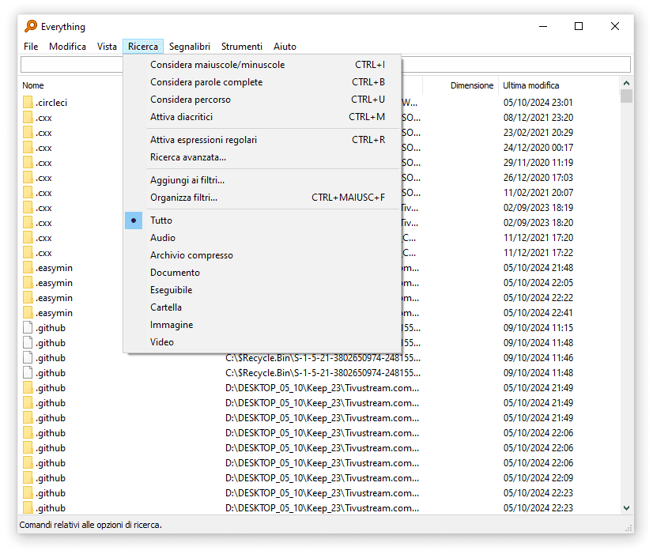Viewport: 653px width, 554px height.
Task: Open the Aiuto menu
Action: 285,47
